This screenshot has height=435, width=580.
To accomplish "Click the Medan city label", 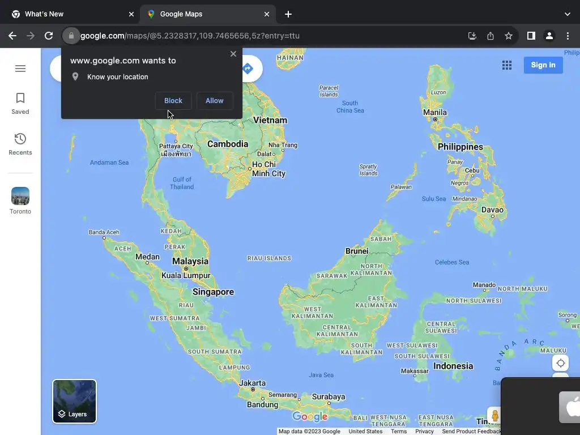I will 147,257.
